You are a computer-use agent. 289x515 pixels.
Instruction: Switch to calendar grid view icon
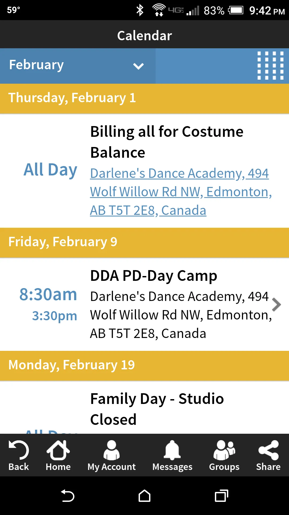tap(270, 66)
